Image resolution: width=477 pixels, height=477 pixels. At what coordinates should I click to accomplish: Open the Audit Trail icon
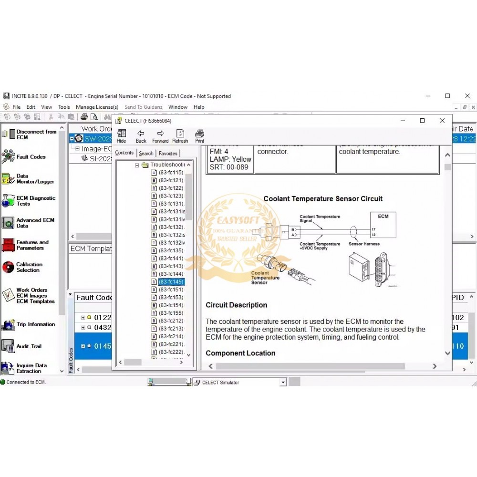pos(8,346)
